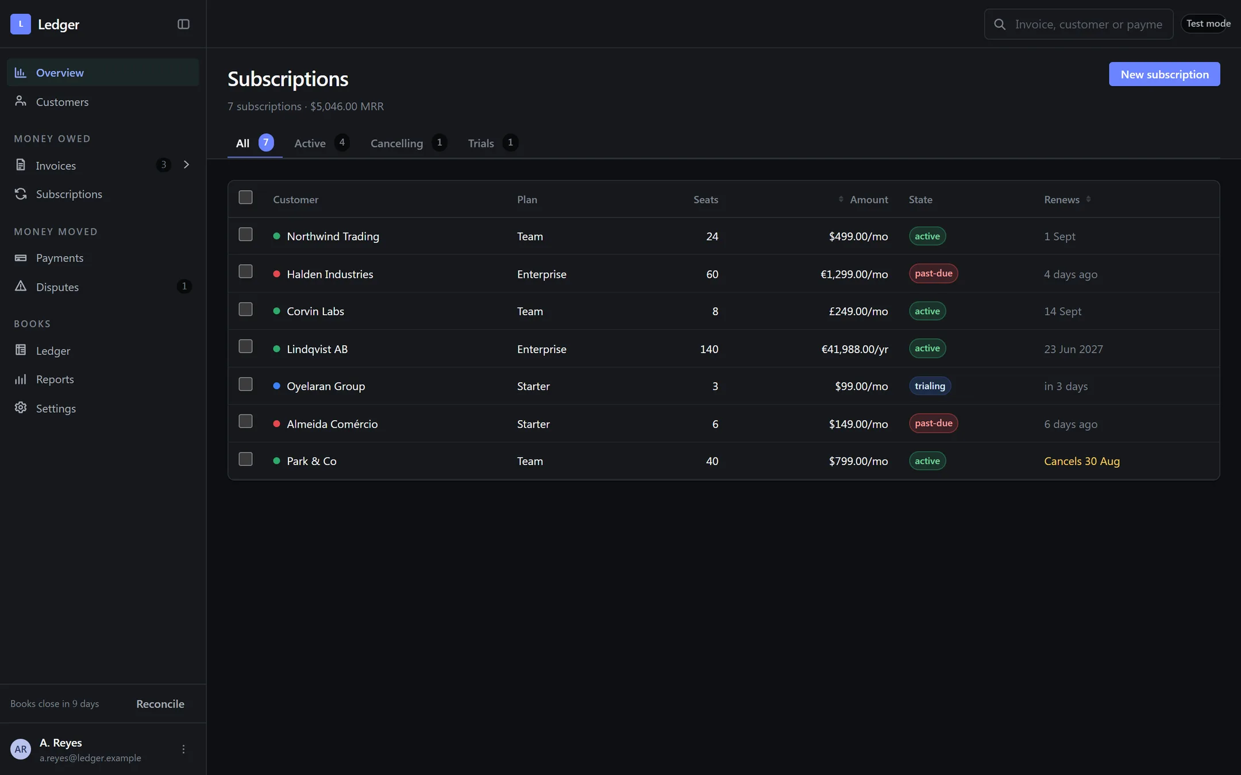Click the active badge for Corvin Labs

coord(927,311)
